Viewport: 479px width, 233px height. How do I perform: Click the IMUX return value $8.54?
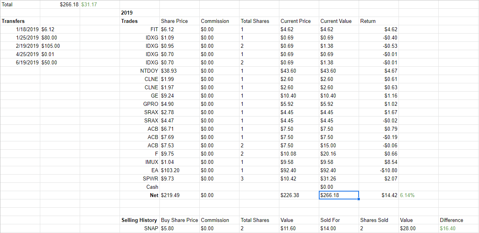tap(391, 162)
